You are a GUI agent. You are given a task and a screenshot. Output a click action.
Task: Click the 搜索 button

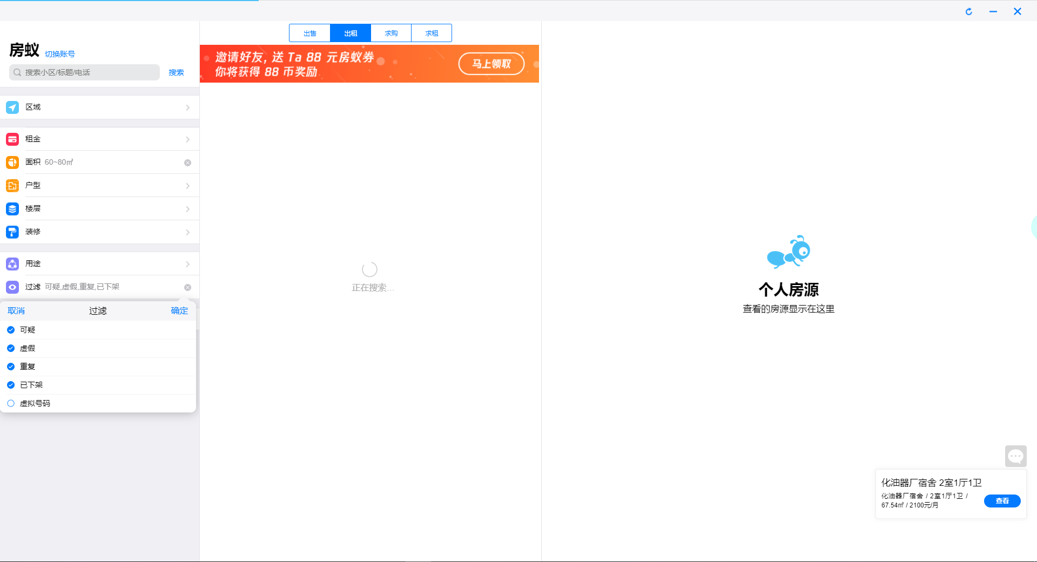(x=176, y=72)
